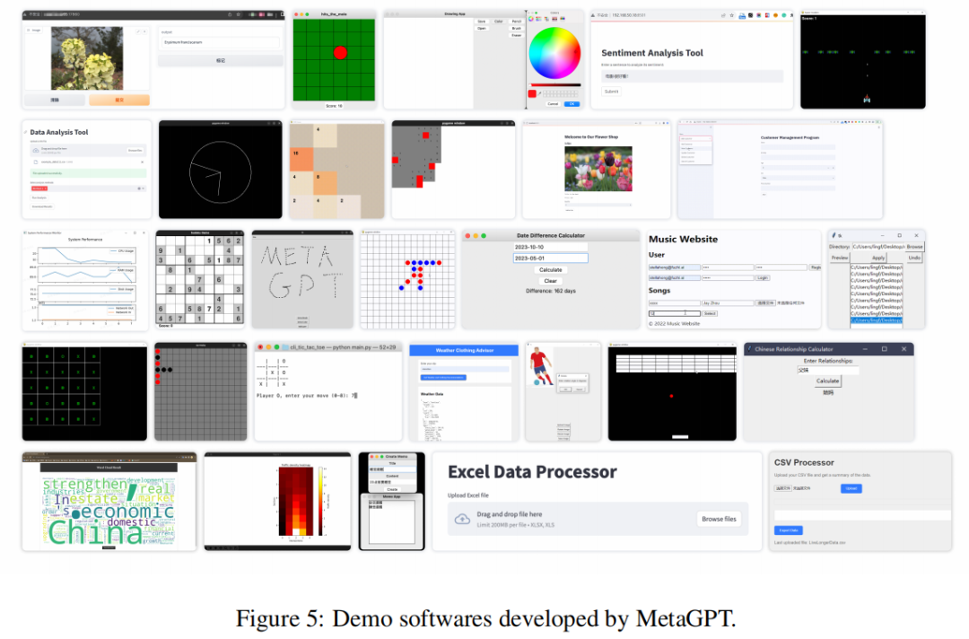Click Calculate in Date Difference Calculator
This screenshot has height=639, width=969.
551,269
